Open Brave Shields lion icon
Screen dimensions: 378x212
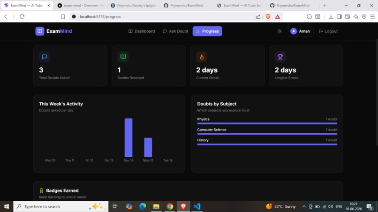[268, 16]
